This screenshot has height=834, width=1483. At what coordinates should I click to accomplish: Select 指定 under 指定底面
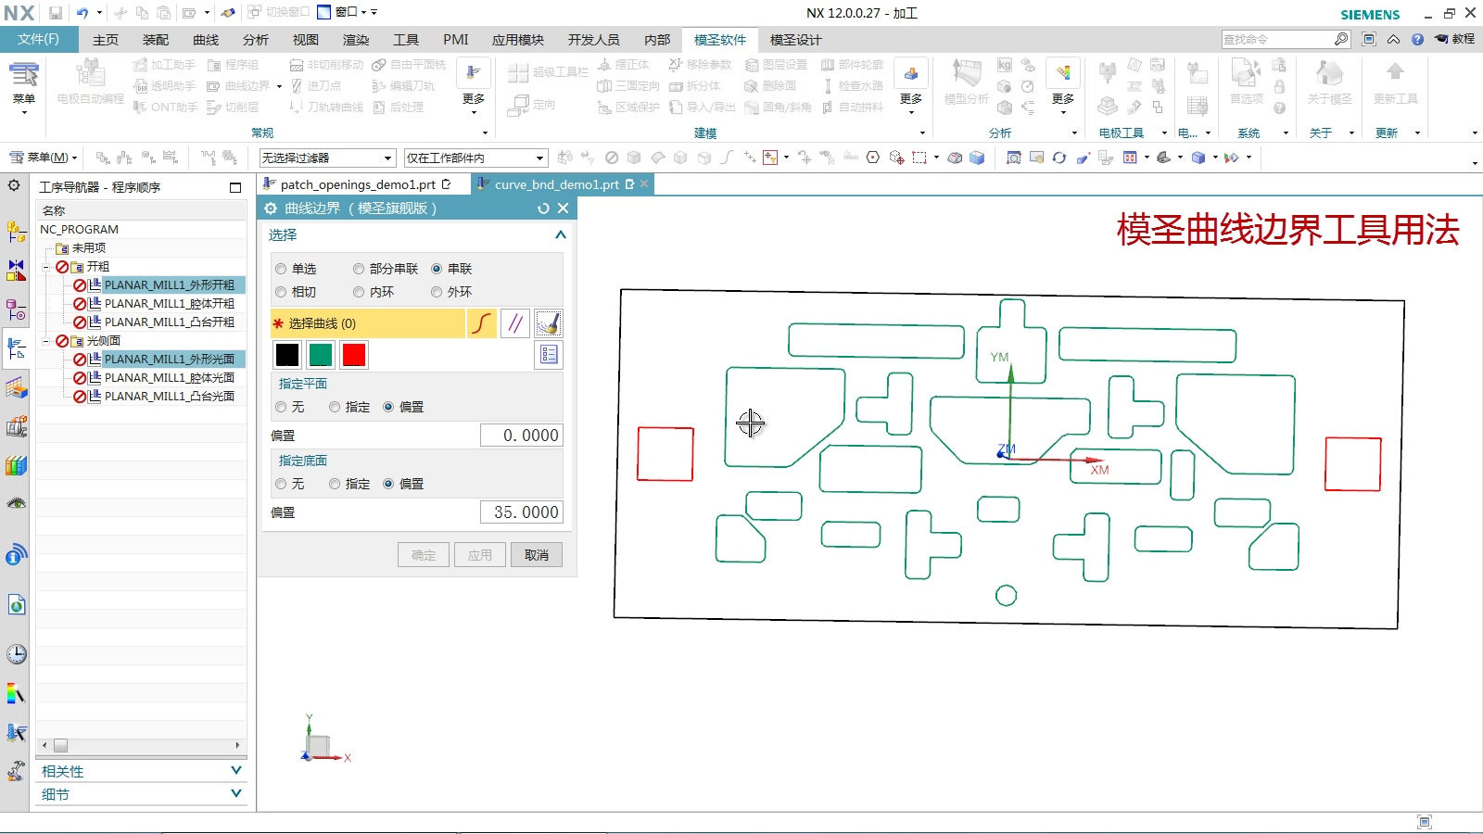[335, 484]
